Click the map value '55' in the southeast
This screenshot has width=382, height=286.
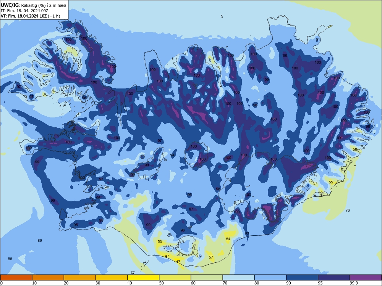click(x=331, y=182)
